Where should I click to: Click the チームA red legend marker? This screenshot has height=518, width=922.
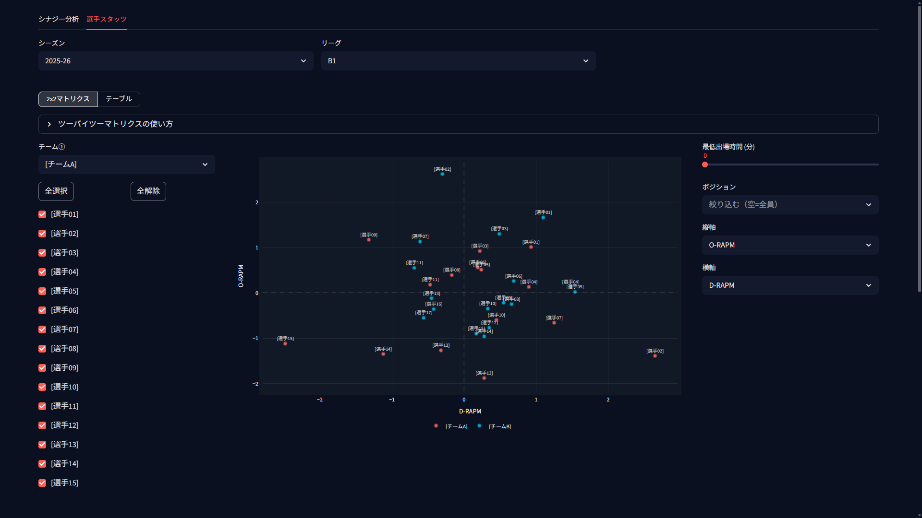[436, 426]
